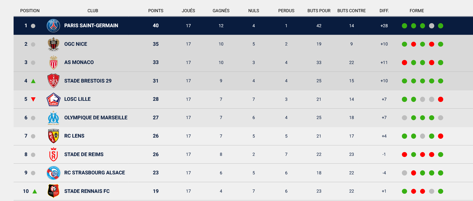Click the Stade de Reims logo
Viewport: 473px width, 201px height.
coord(53,154)
